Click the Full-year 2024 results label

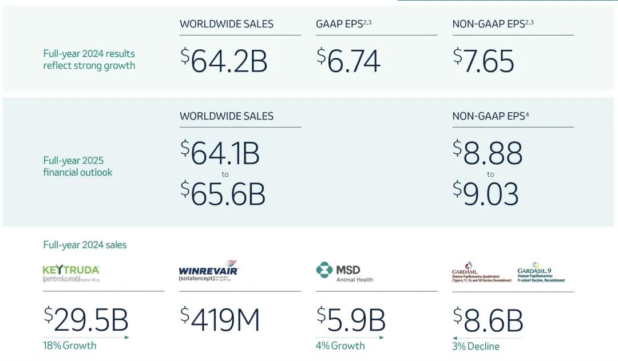89,59
